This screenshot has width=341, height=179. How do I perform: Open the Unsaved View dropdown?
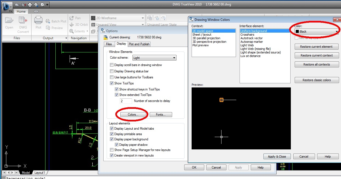click(x=118, y=24)
